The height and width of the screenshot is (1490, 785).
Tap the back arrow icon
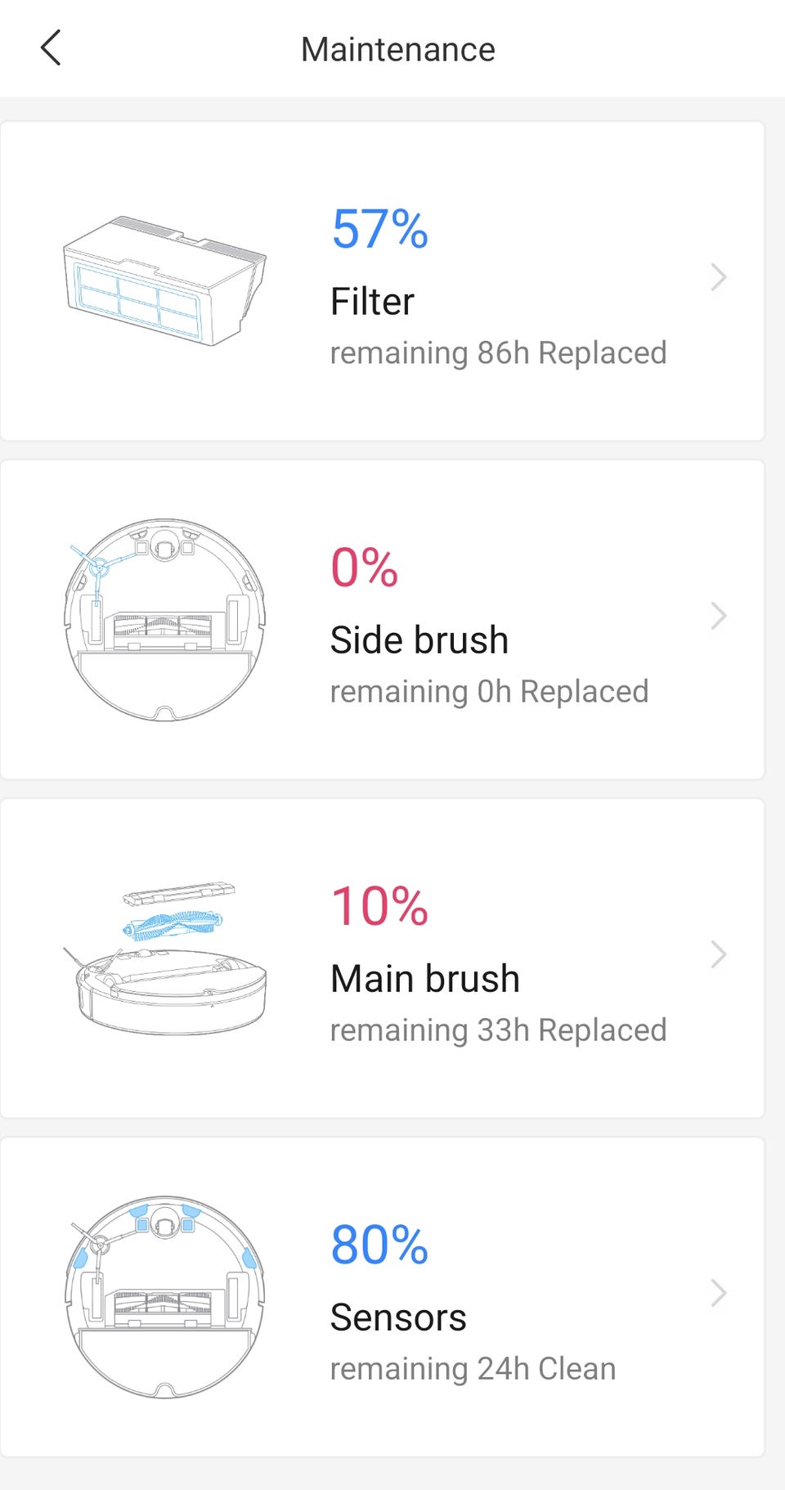pyautogui.click(x=51, y=48)
